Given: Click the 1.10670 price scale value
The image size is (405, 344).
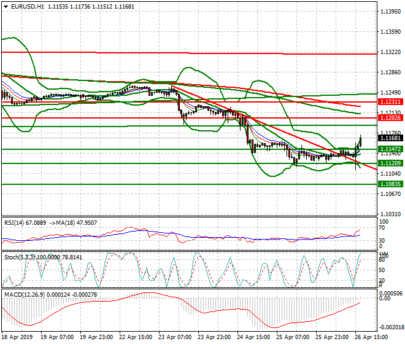Looking at the screenshot, I should (x=391, y=193).
